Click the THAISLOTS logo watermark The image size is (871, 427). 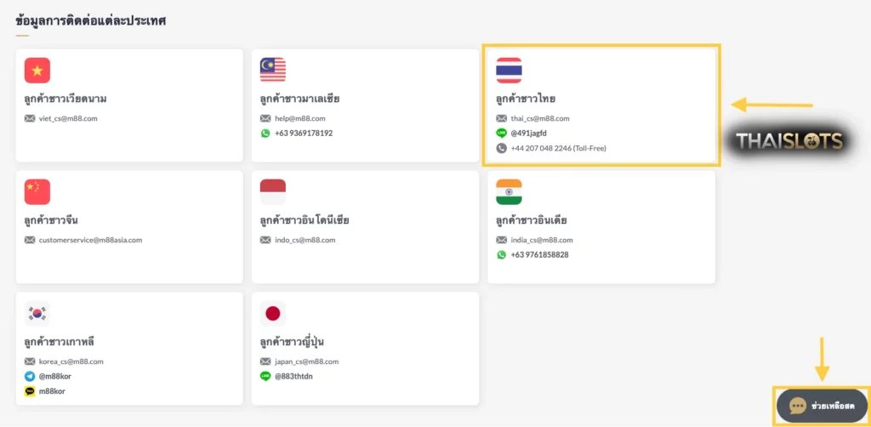(789, 141)
